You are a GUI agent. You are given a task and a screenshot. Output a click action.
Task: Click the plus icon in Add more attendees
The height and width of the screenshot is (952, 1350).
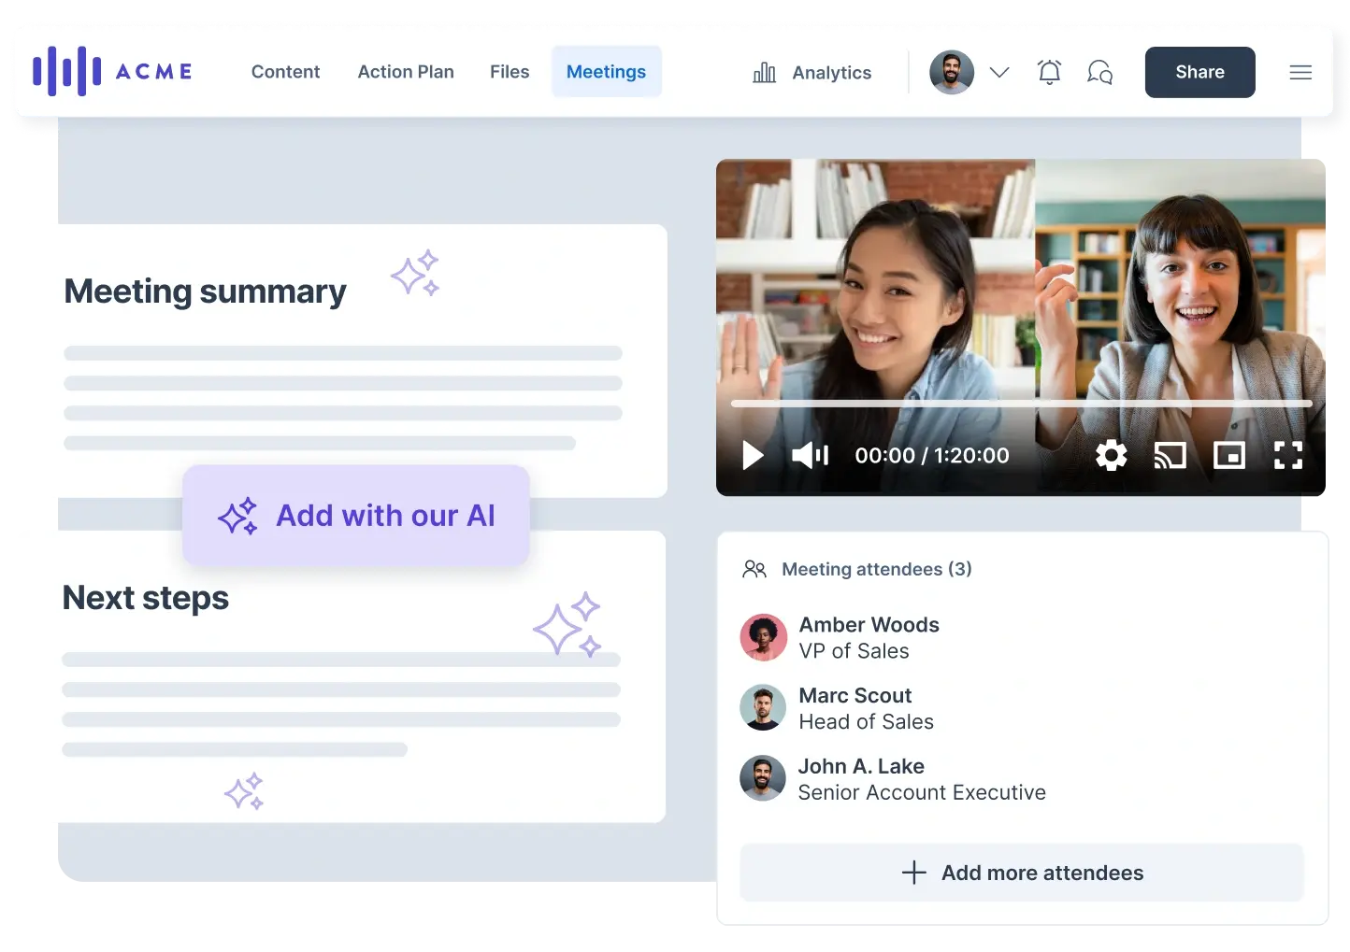(x=913, y=873)
